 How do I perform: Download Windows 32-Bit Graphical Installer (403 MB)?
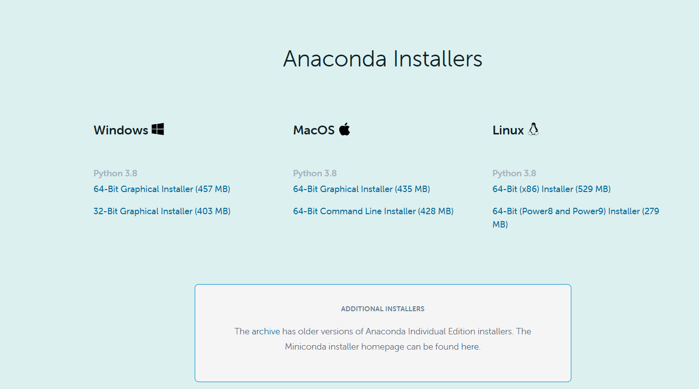[x=162, y=211]
